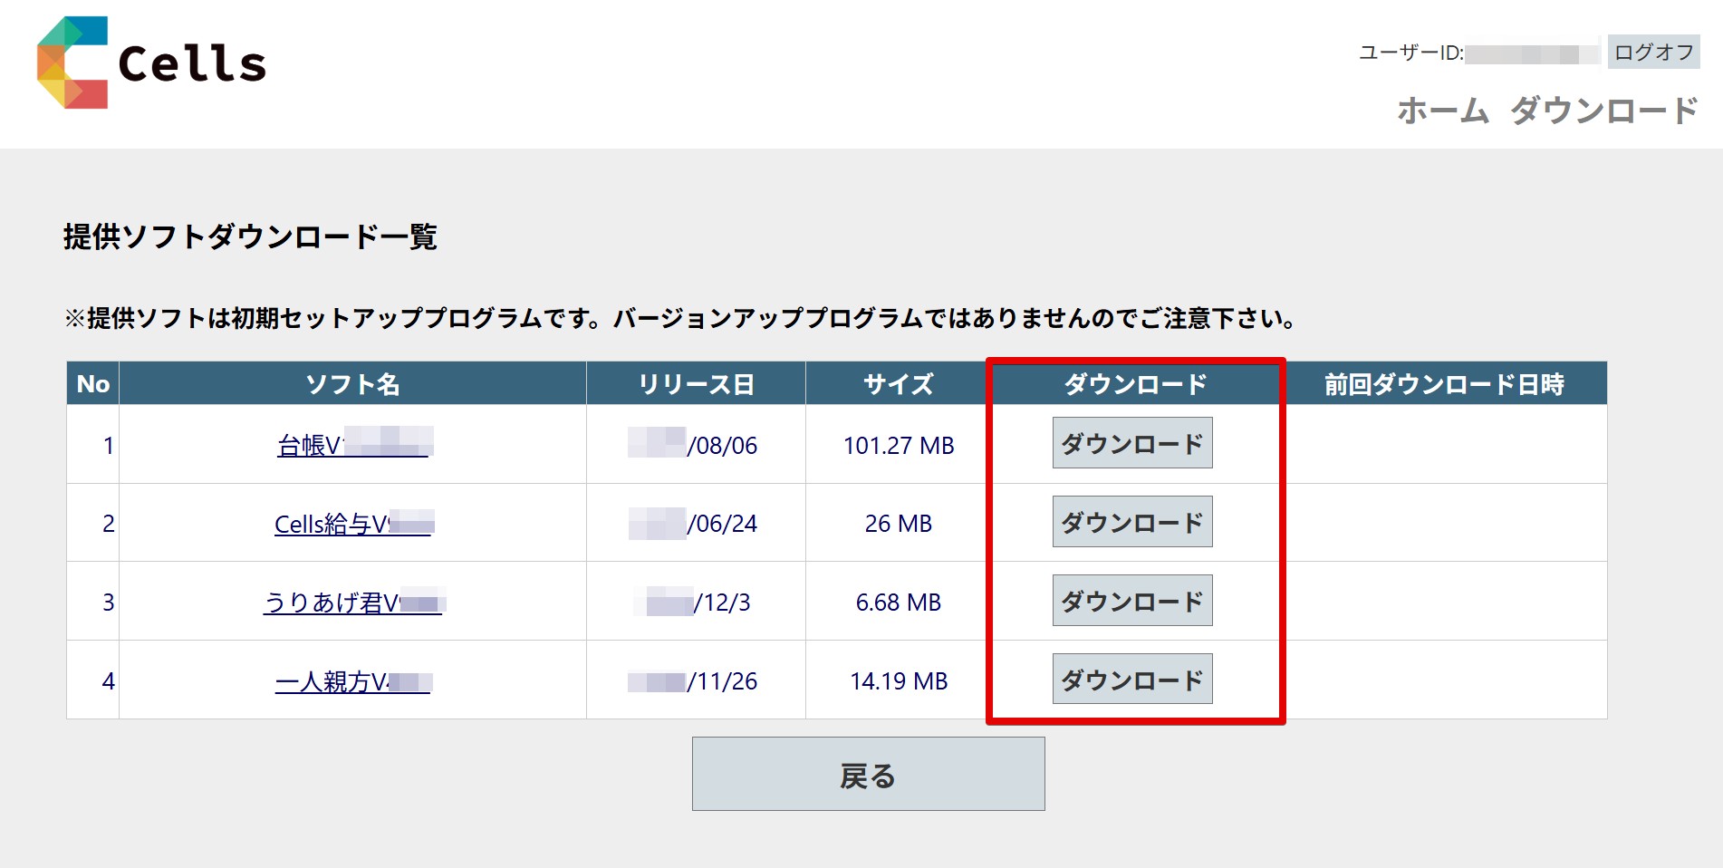
Task: Log off using the ログオフ button
Action: click(x=1653, y=53)
